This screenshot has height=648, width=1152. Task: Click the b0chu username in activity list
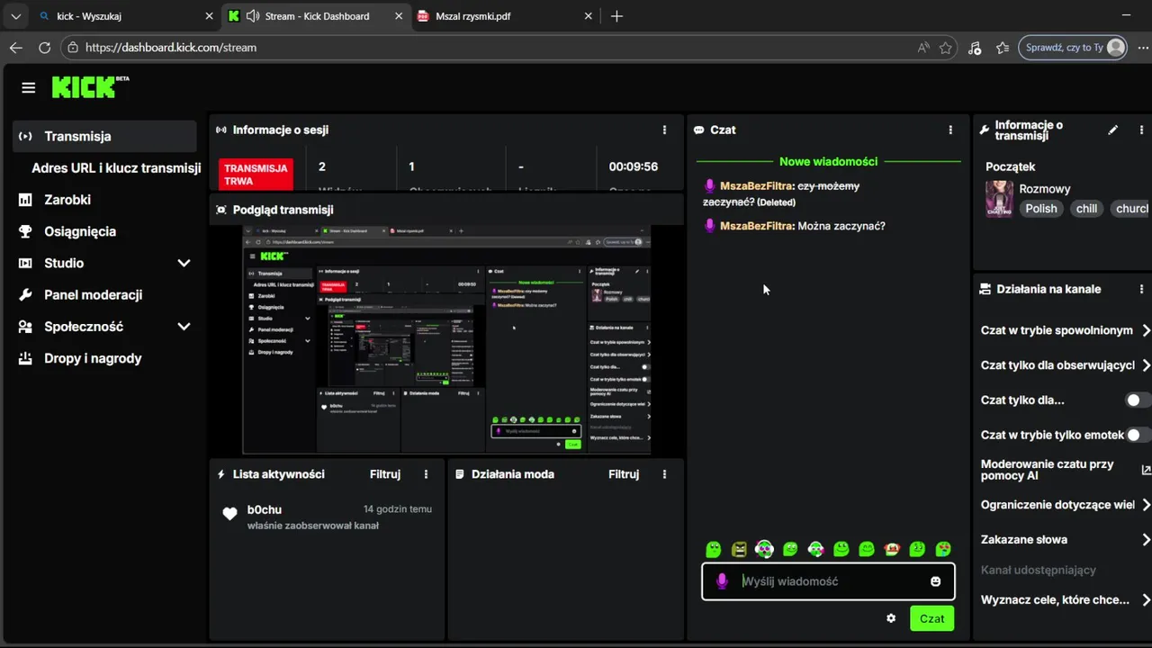click(x=265, y=509)
